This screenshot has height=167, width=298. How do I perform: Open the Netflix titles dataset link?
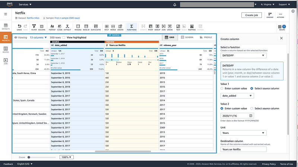(33, 18)
